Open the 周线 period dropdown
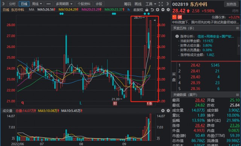Viewport: 241px width, 146px height. coord(37,4)
